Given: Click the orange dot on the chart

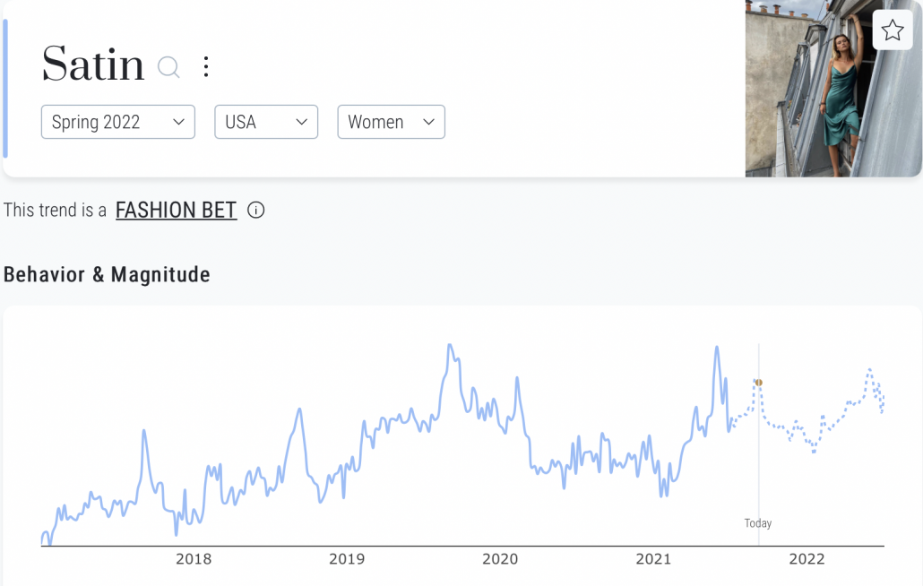Looking at the screenshot, I should [x=758, y=383].
